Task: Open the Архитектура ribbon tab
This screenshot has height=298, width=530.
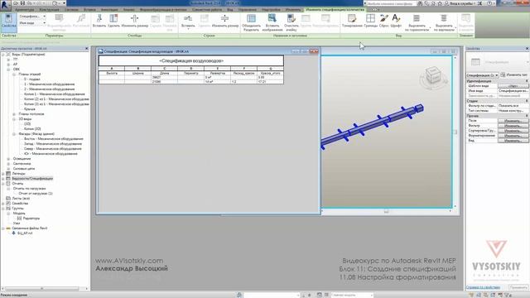Action: [25, 9]
